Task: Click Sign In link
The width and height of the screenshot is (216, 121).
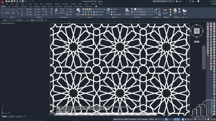Action: click(179, 1)
